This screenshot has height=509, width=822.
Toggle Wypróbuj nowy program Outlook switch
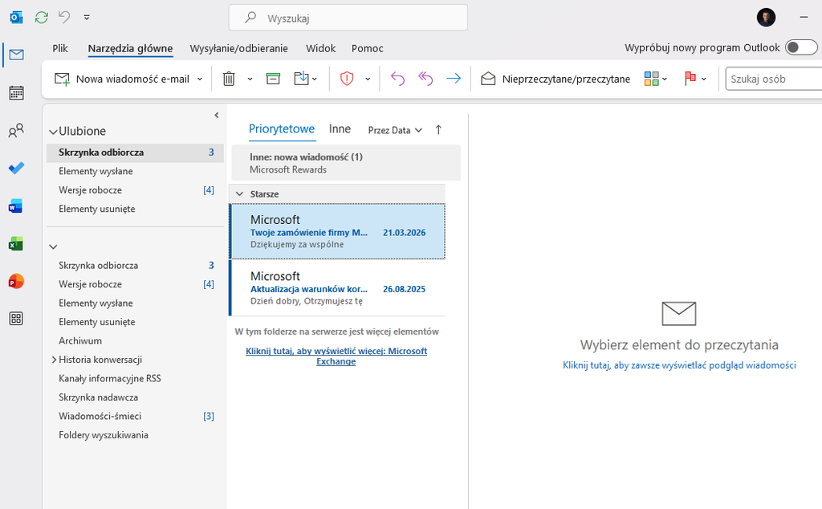click(801, 47)
